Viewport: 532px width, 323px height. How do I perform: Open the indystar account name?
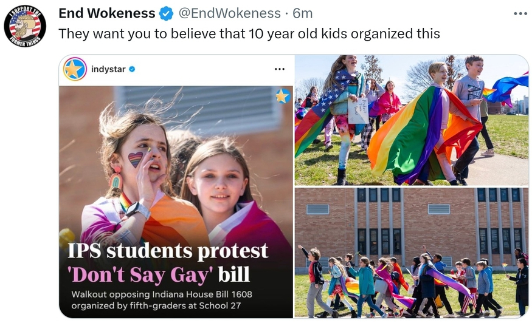(x=108, y=69)
